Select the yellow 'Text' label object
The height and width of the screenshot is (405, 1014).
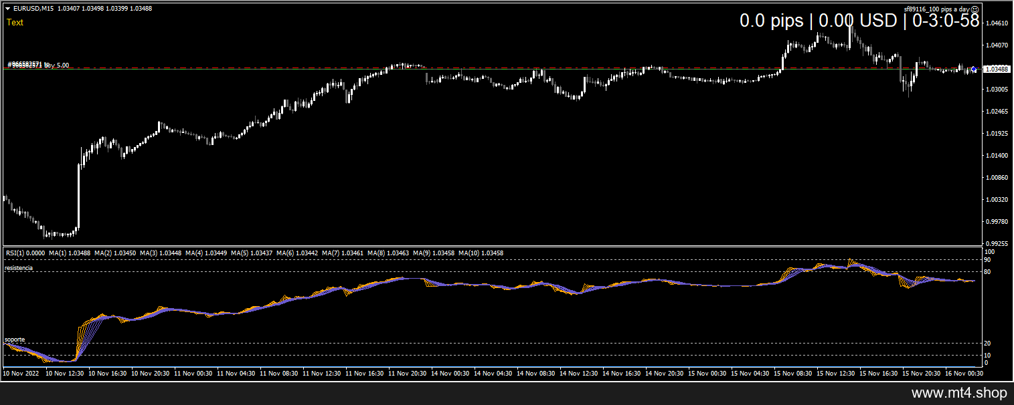(x=15, y=22)
